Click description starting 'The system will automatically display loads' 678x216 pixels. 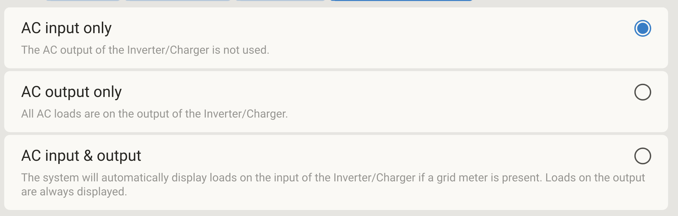point(333,178)
